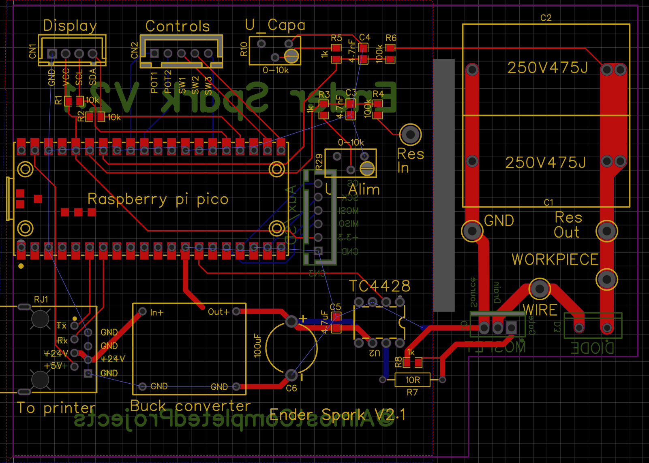The width and height of the screenshot is (649, 463).
Task: Click the R4 resistor designator
Action: tap(378, 94)
